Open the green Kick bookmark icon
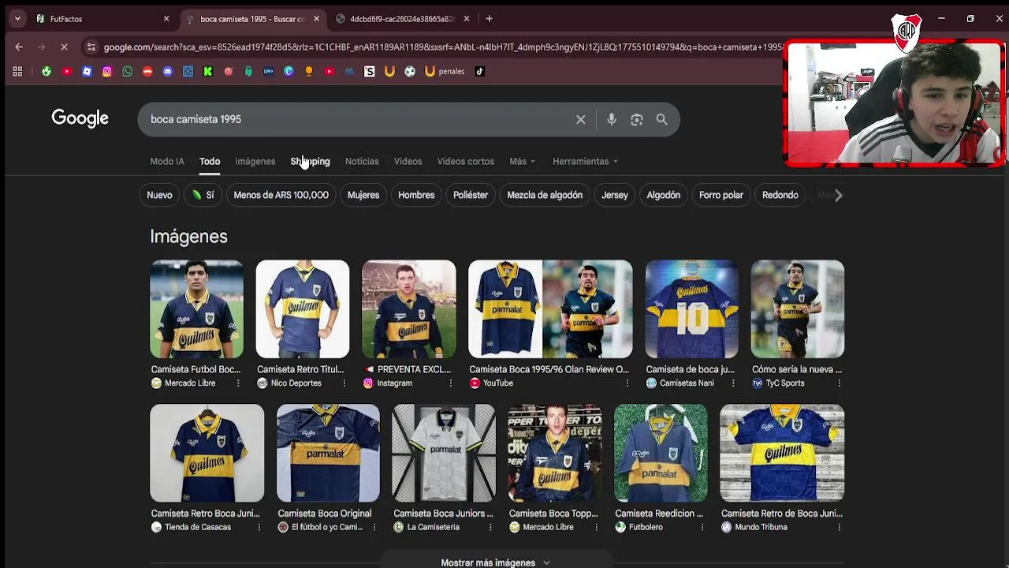This screenshot has width=1009, height=568. tap(208, 71)
